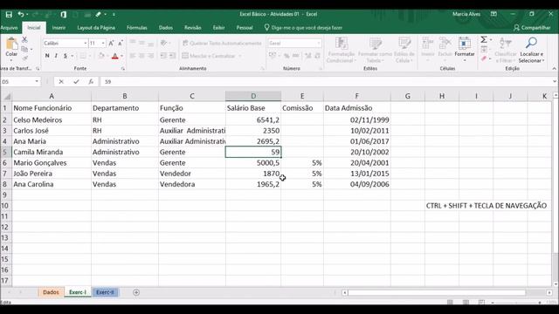Select the column D header

pos(253,96)
